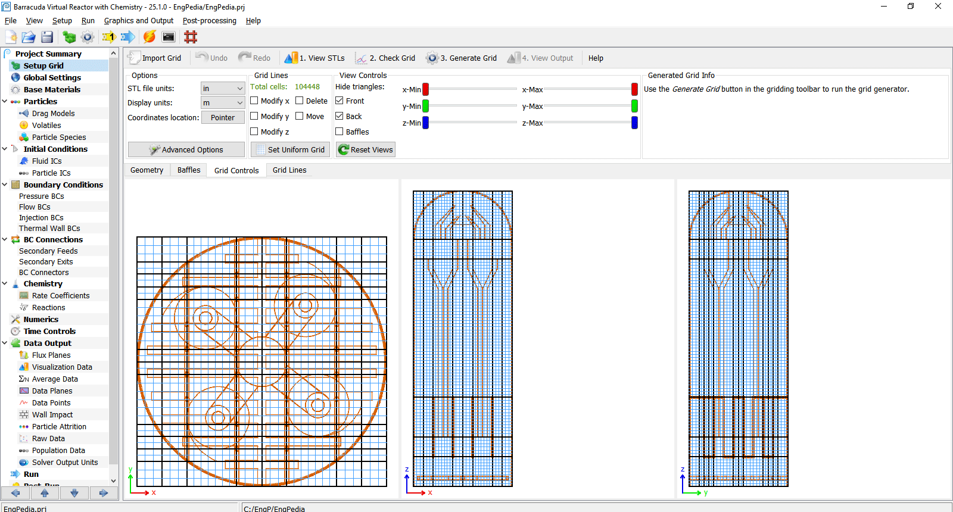Image resolution: width=953 pixels, height=512 pixels.
Task: Open the terminal console icon
Action: tap(169, 37)
